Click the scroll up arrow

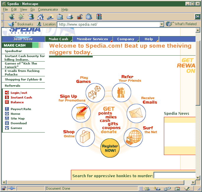(x=198, y=30)
